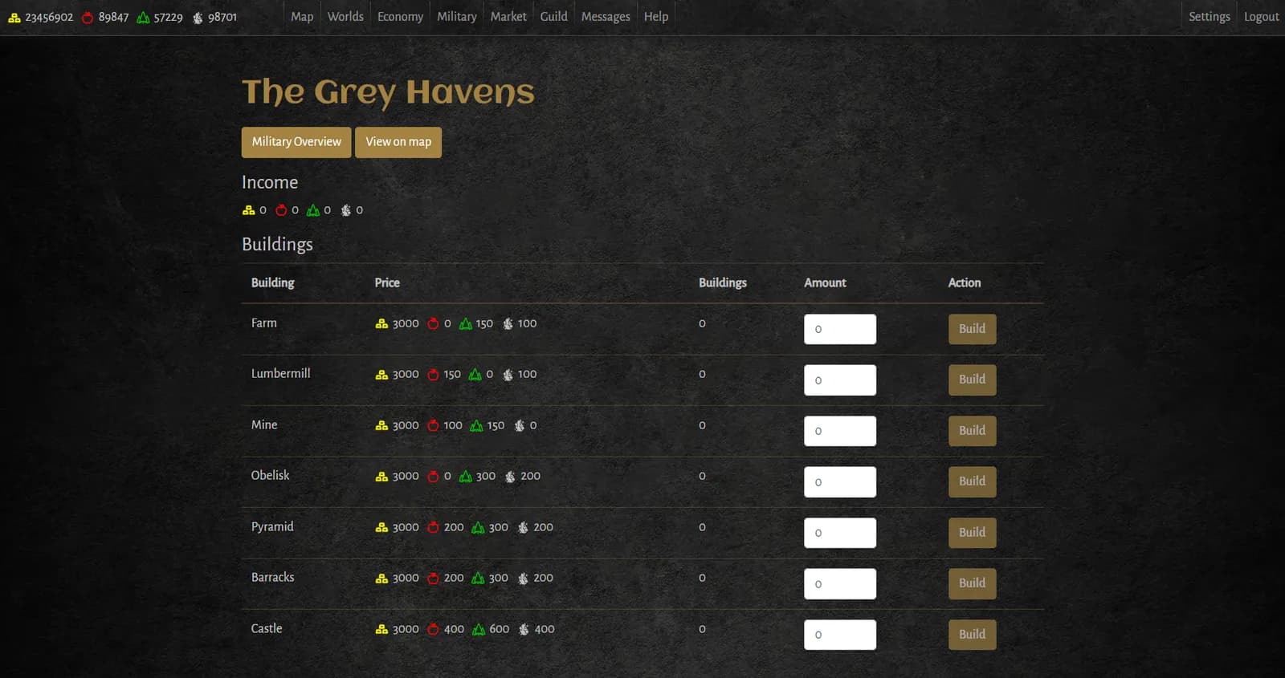The width and height of the screenshot is (1285, 678).
Task: Click the stone price icon in Mine row
Action: [520, 426]
